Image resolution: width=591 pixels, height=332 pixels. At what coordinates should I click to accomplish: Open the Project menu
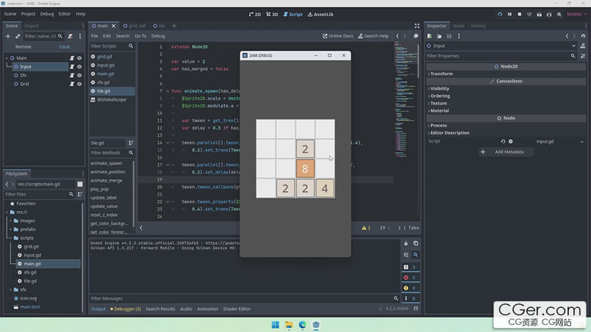coord(28,14)
